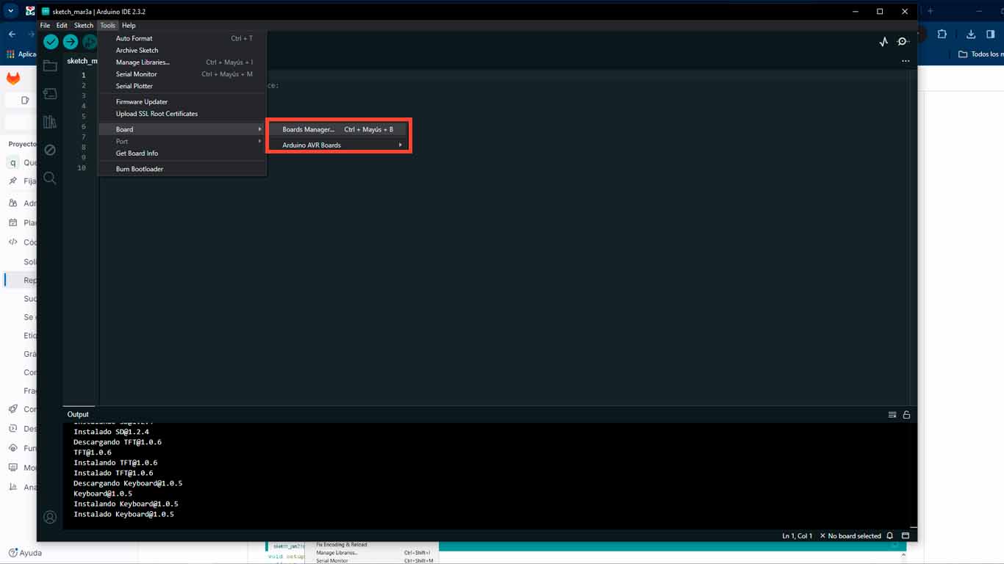Select Firmware Updater menu entry
The image size is (1004, 564).
tap(182, 102)
